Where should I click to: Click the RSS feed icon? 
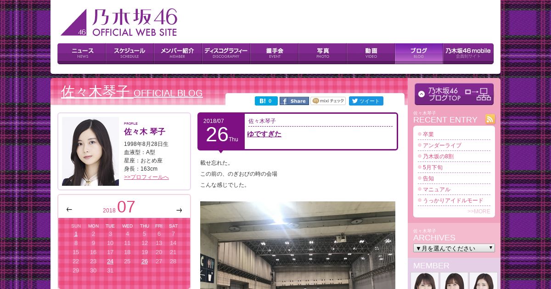tap(490, 119)
